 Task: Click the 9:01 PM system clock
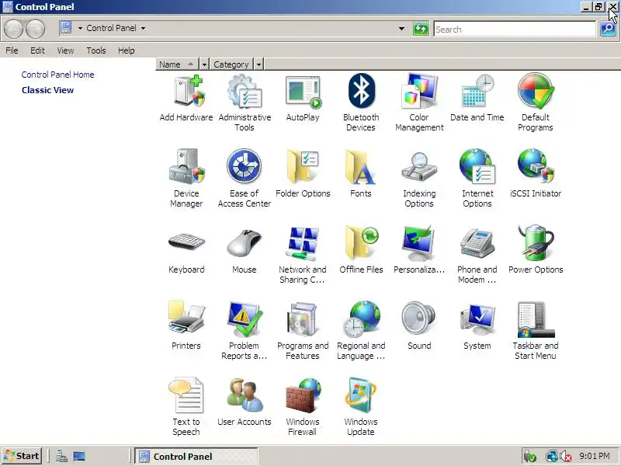595,456
